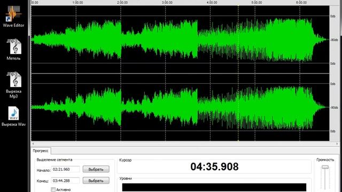The height and width of the screenshot is (192, 342).
Task: Select the Вырезка Wav file icon
Action: (x=14, y=116)
